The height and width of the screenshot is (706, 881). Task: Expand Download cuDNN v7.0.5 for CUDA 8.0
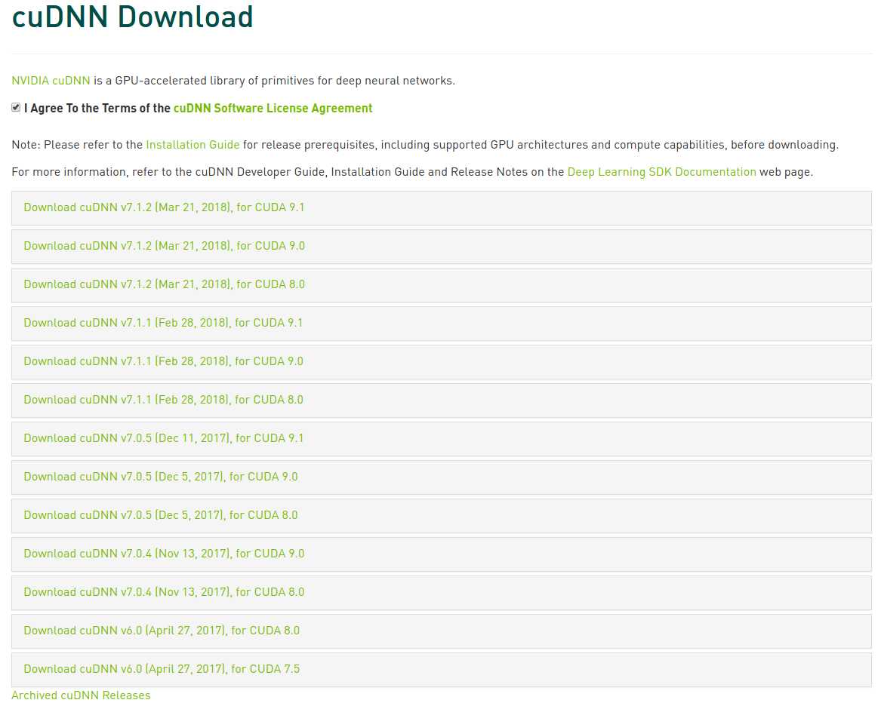441,516
